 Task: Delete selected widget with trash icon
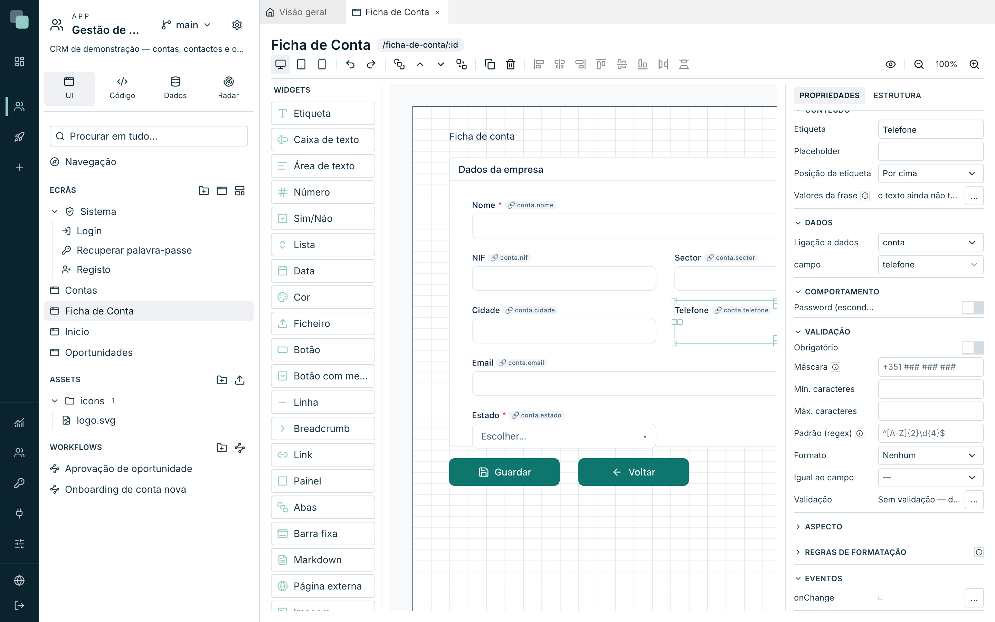click(511, 64)
